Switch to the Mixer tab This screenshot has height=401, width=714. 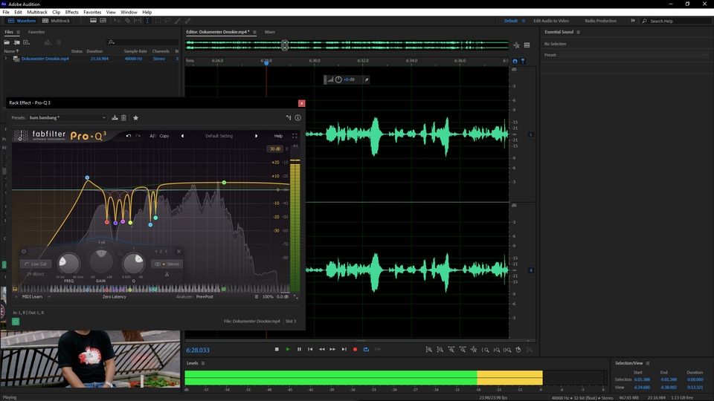click(270, 32)
